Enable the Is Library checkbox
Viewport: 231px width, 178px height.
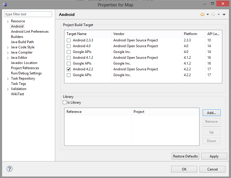click(64, 102)
